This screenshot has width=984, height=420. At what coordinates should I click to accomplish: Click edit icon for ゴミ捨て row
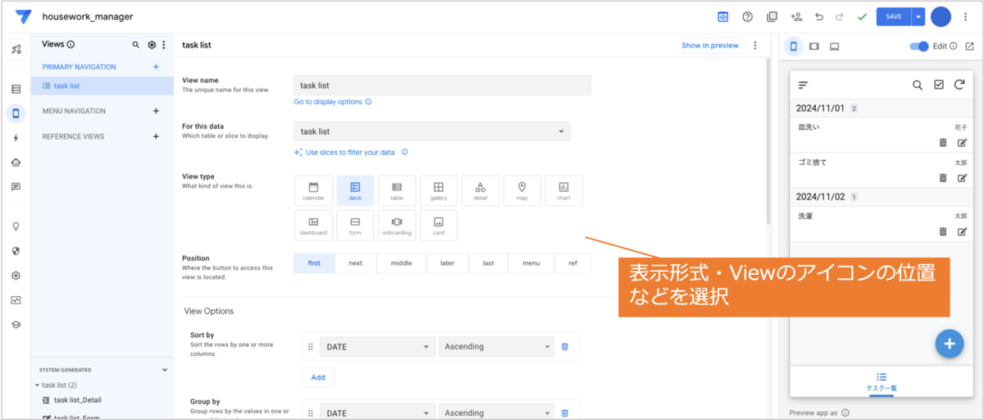(x=962, y=177)
